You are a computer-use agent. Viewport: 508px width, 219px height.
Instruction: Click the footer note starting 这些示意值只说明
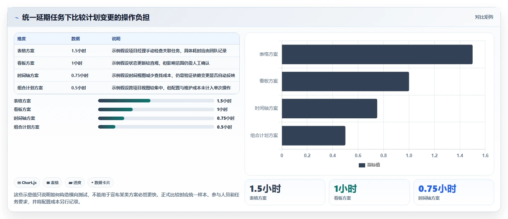point(126,199)
